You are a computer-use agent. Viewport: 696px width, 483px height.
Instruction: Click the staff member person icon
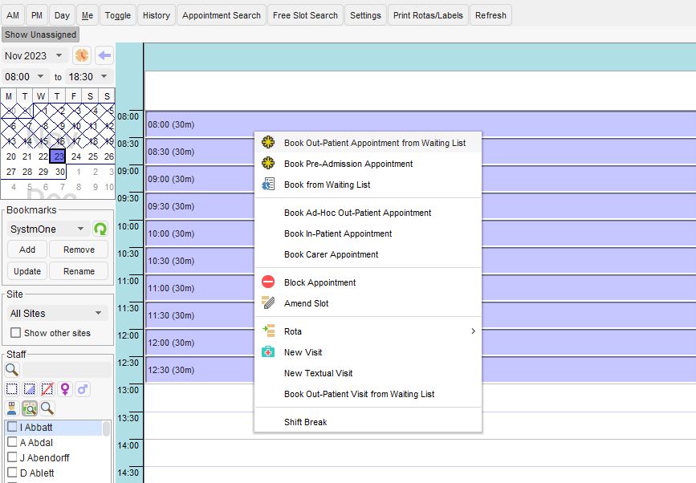pyautogui.click(x=11, y=408)
